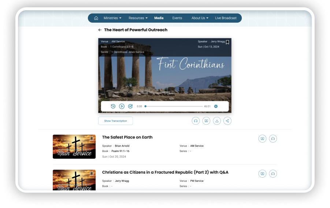Switch to audio mode with headphones icon

coord(196,121)
